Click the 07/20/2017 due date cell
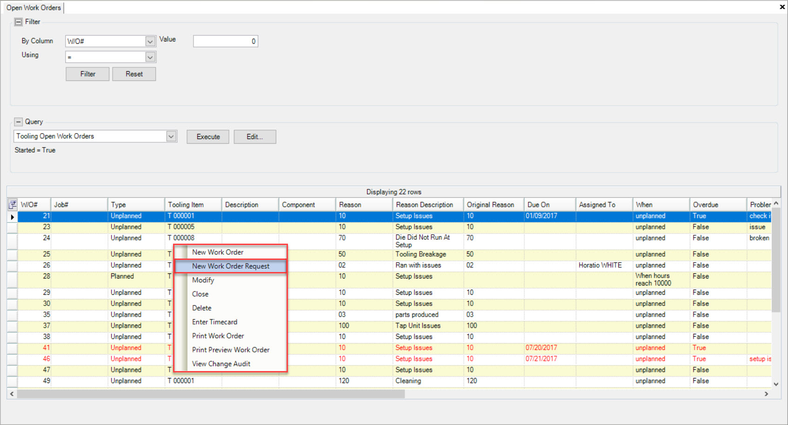This screenshot has height=425, width=788. pyautogui.click(x=550, y=348)
